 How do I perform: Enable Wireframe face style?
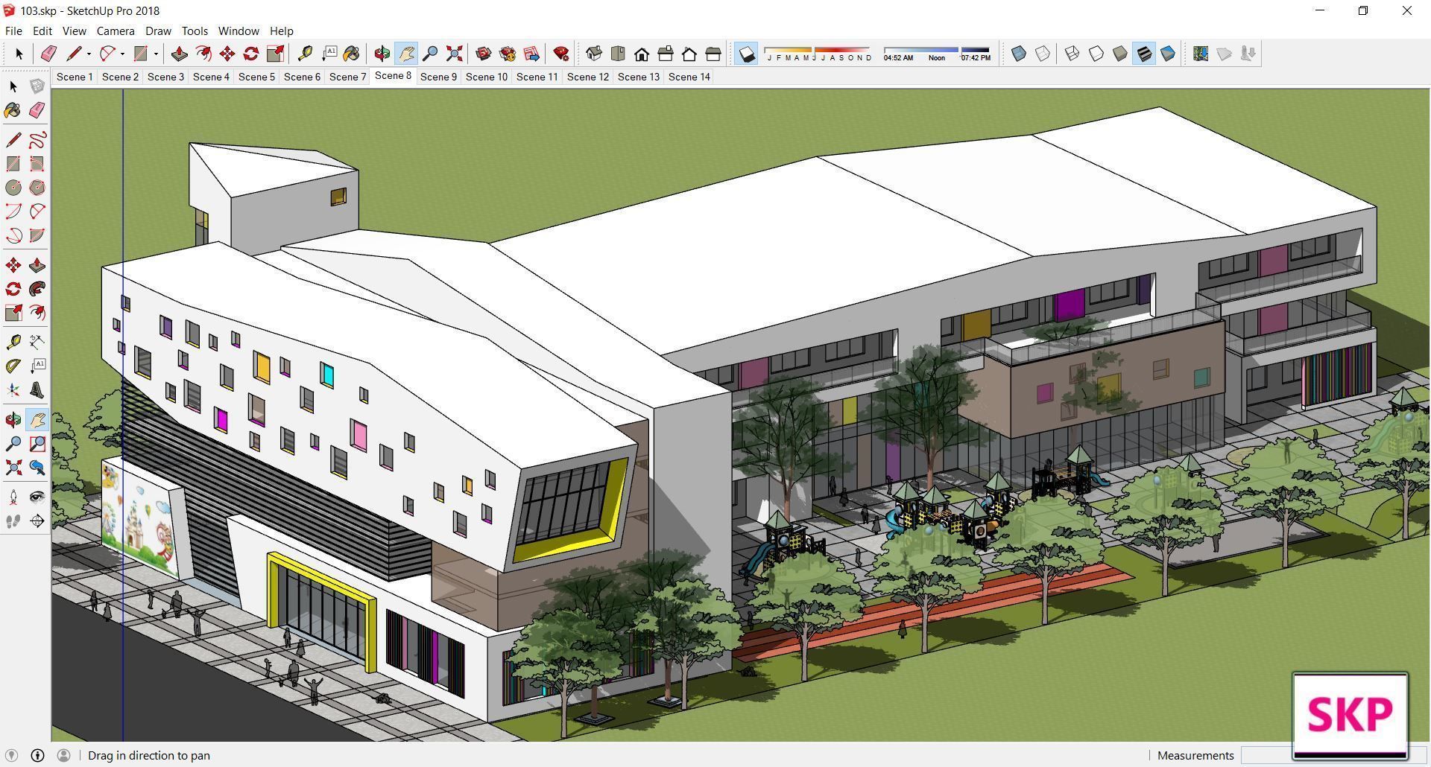(x=1073, y=54)
